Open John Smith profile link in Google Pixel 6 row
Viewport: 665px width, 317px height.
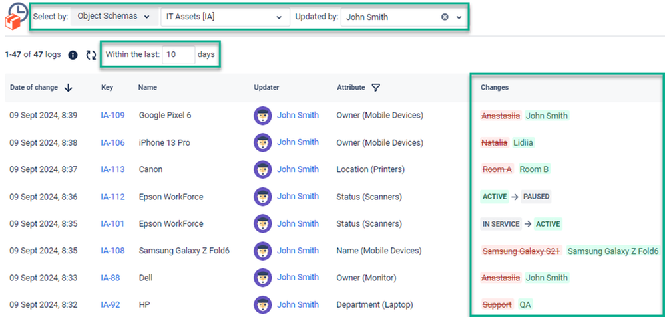298,115
